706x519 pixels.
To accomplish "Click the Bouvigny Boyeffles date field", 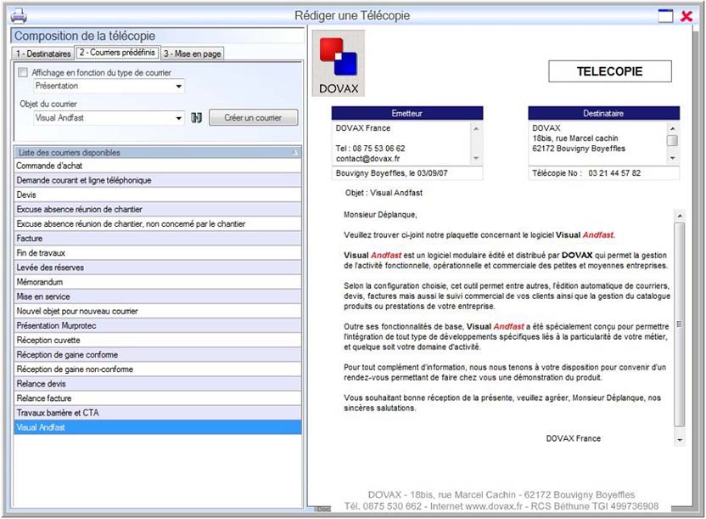I will [x=407, y=173].
